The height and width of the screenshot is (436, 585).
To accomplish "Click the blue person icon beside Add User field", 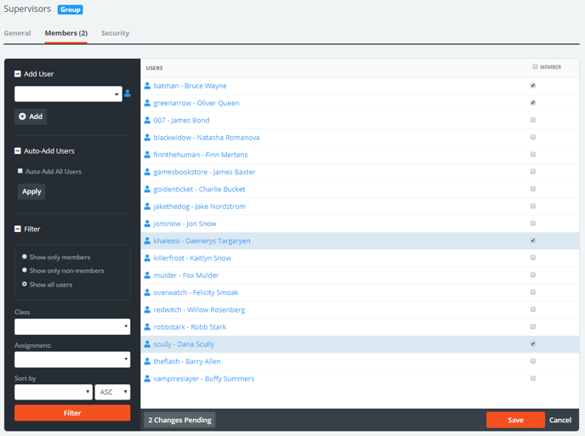I will 128,94.
